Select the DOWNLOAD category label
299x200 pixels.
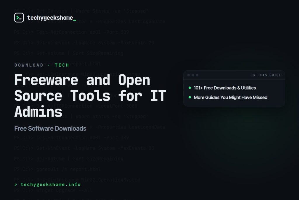[29, 65]
